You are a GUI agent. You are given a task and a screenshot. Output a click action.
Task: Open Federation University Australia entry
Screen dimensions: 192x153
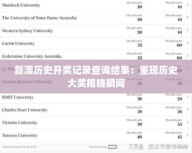pyautogui.click(x=32, y=56)
